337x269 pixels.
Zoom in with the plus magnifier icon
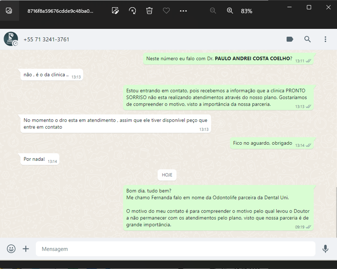pyautogui.click(x=230, y=11)
